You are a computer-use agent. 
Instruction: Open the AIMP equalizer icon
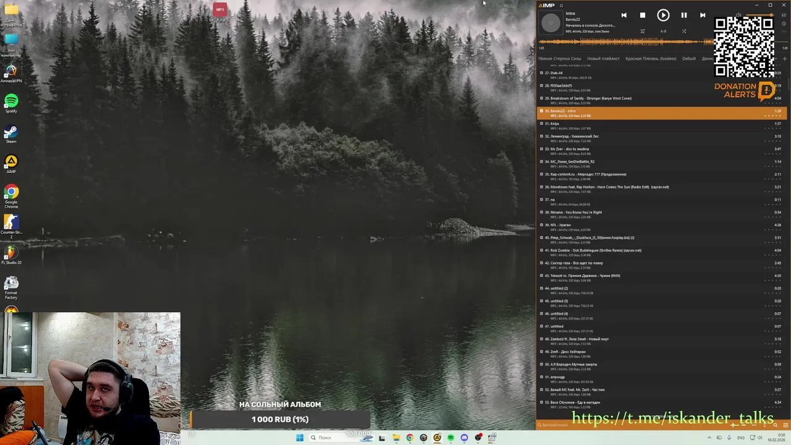pos(784,15)
